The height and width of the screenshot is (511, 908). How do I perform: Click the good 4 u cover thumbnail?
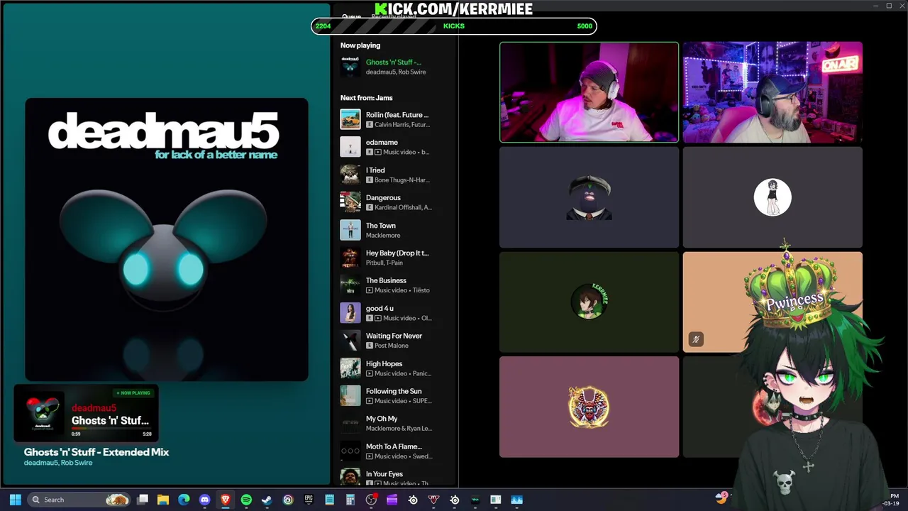tap(350, 313)
